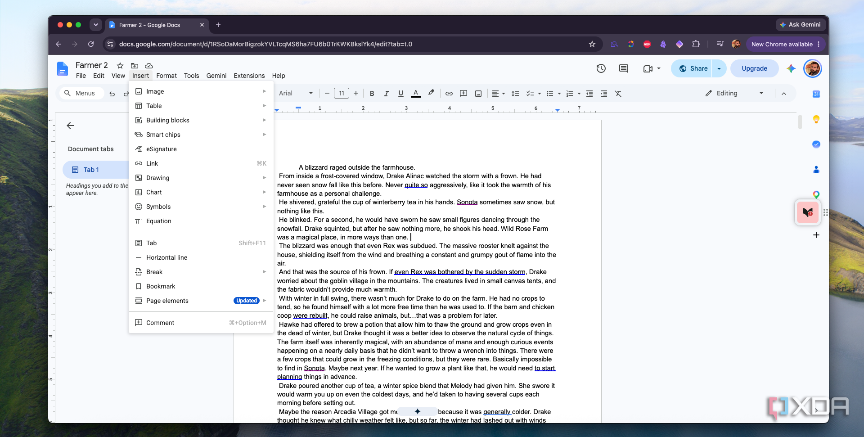Toggle italic formatting
Screen dimensions: 864x437
point(386,94)
